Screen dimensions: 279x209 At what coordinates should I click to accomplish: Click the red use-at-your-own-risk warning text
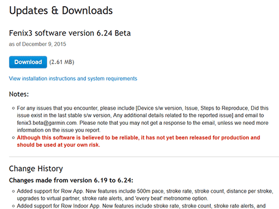point(138,141)
